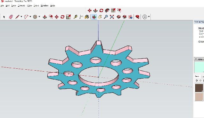Select the Pan hand tool
The height and width of the screenshot is (118, 204).
100,17
